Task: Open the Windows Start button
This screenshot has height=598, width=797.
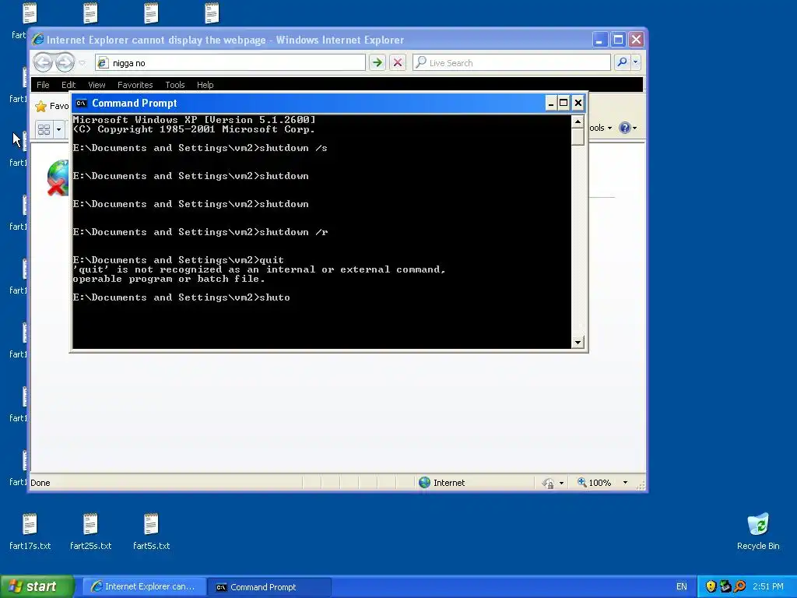Action: click(x=37, y=586)
